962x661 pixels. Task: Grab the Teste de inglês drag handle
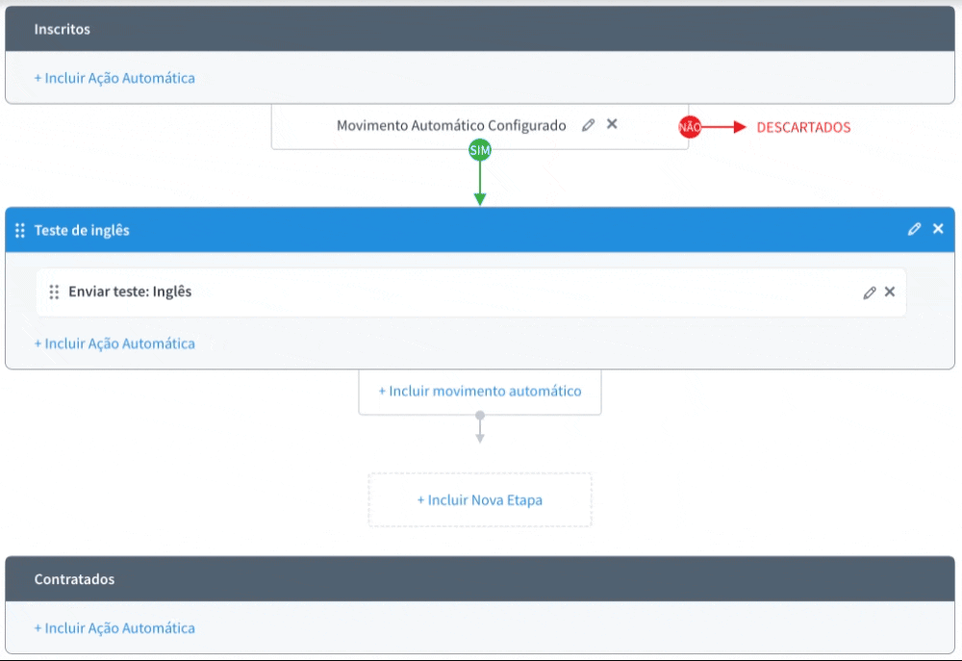coord(20,231)
